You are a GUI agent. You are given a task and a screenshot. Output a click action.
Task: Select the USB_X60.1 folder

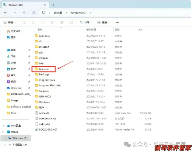tap(43, 96)
